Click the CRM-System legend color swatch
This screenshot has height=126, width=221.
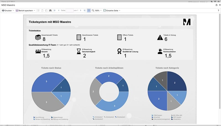152,115
